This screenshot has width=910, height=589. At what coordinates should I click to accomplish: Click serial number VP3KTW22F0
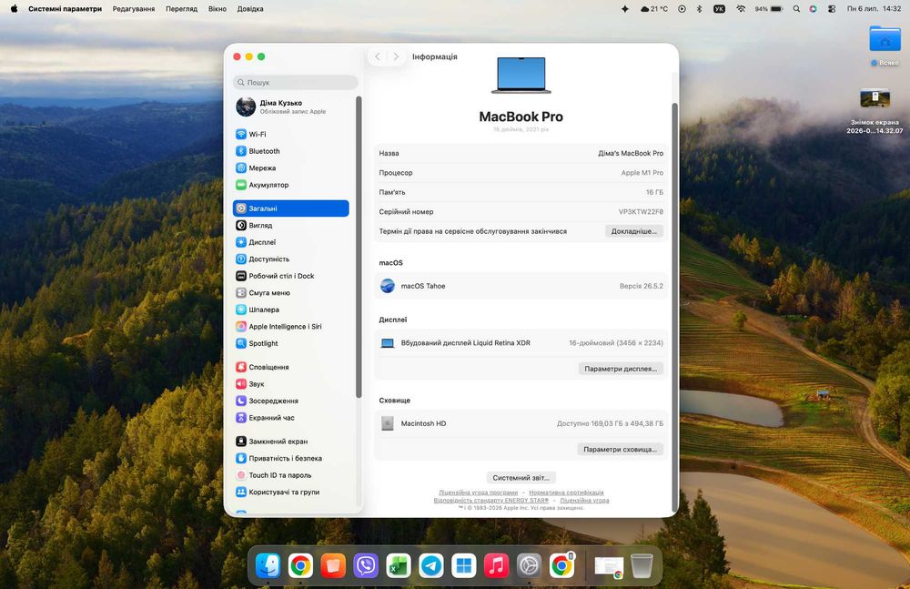tap(641, 212)
